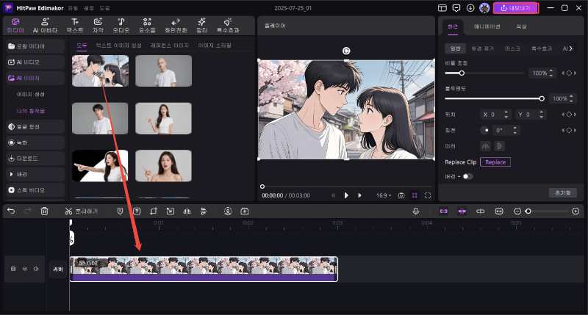Mute the video track with the speaker icon
Screen dimensions: 588x315
tap(36, 269)
